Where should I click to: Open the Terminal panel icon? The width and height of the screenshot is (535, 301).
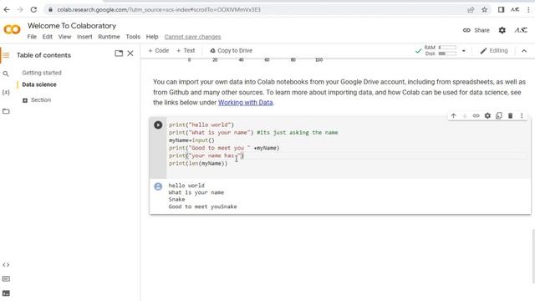pos(6,293)
